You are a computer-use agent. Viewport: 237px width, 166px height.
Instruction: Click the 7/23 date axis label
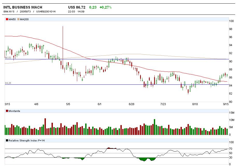[x=163, y=104]
